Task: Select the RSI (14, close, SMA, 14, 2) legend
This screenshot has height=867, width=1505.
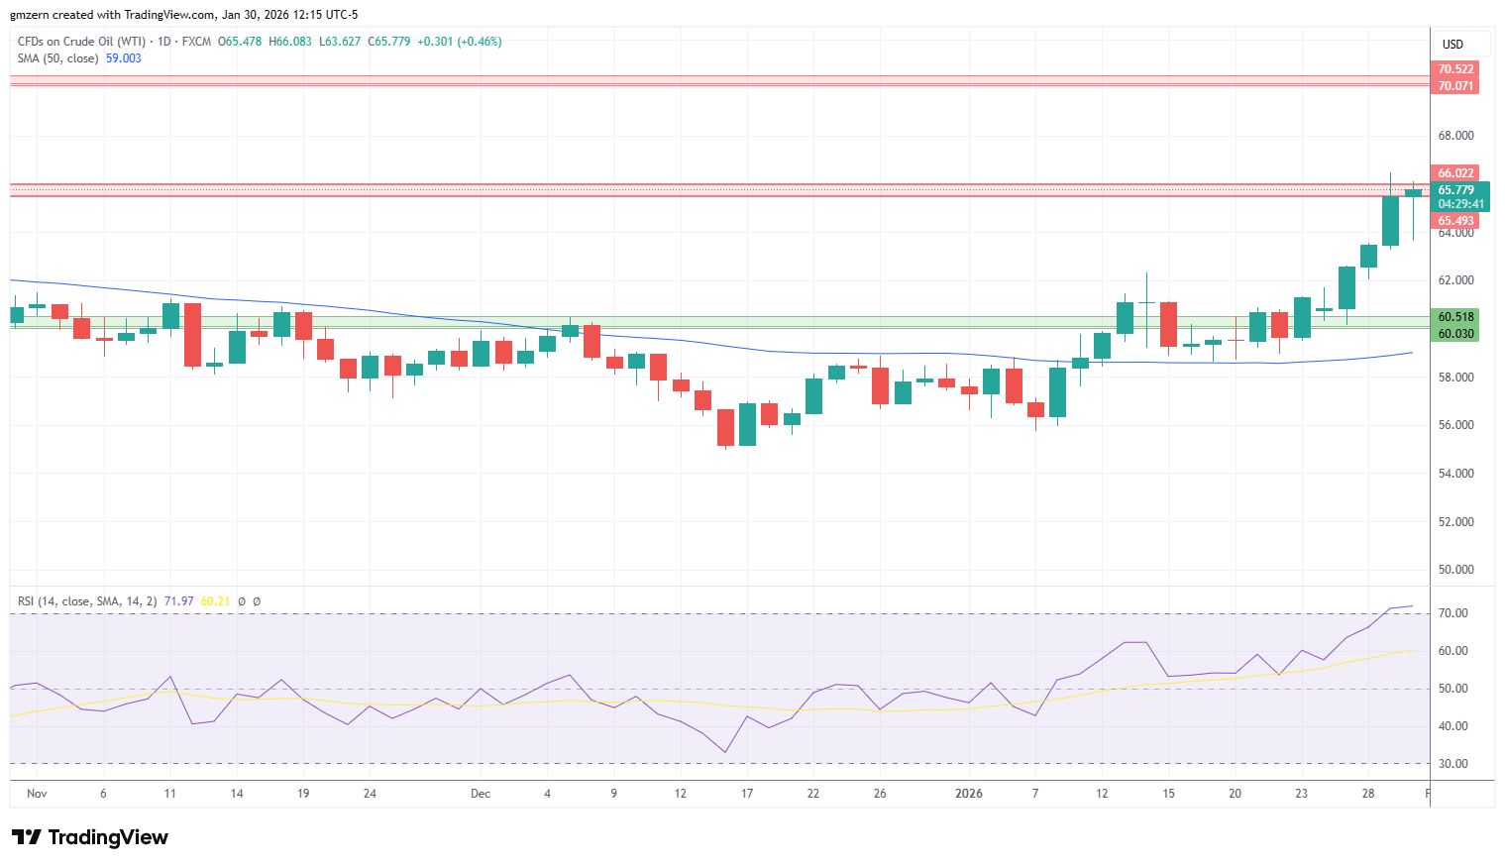Action: [x=87, y=601]
